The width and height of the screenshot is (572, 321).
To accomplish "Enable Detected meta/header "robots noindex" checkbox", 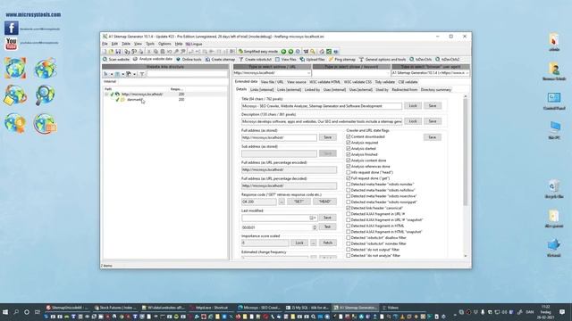I will click(348, 185).
